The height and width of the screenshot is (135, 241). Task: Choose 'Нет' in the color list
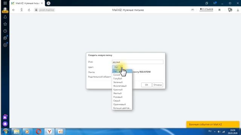(x=122, y=71)
